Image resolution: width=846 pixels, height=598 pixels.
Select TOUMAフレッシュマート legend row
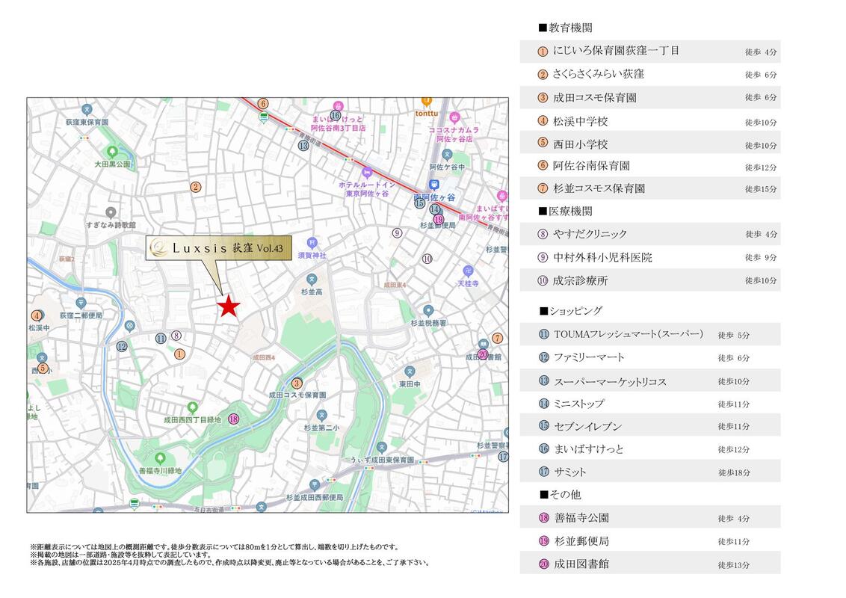click(628, 334)
